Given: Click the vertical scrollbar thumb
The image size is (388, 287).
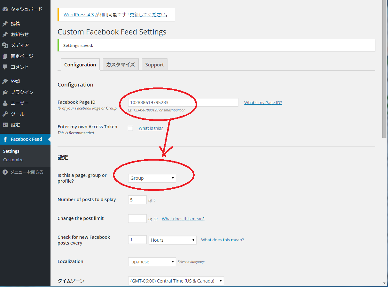Looking at the screenshot, I should [x=385, y=69].
